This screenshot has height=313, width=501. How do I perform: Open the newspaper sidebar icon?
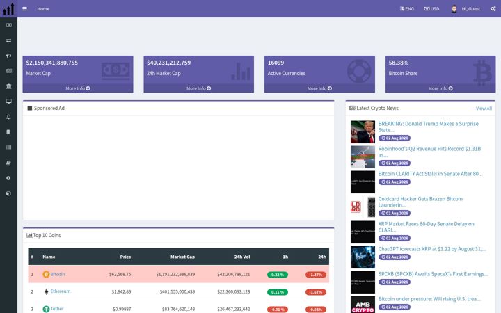click(8, 71)
